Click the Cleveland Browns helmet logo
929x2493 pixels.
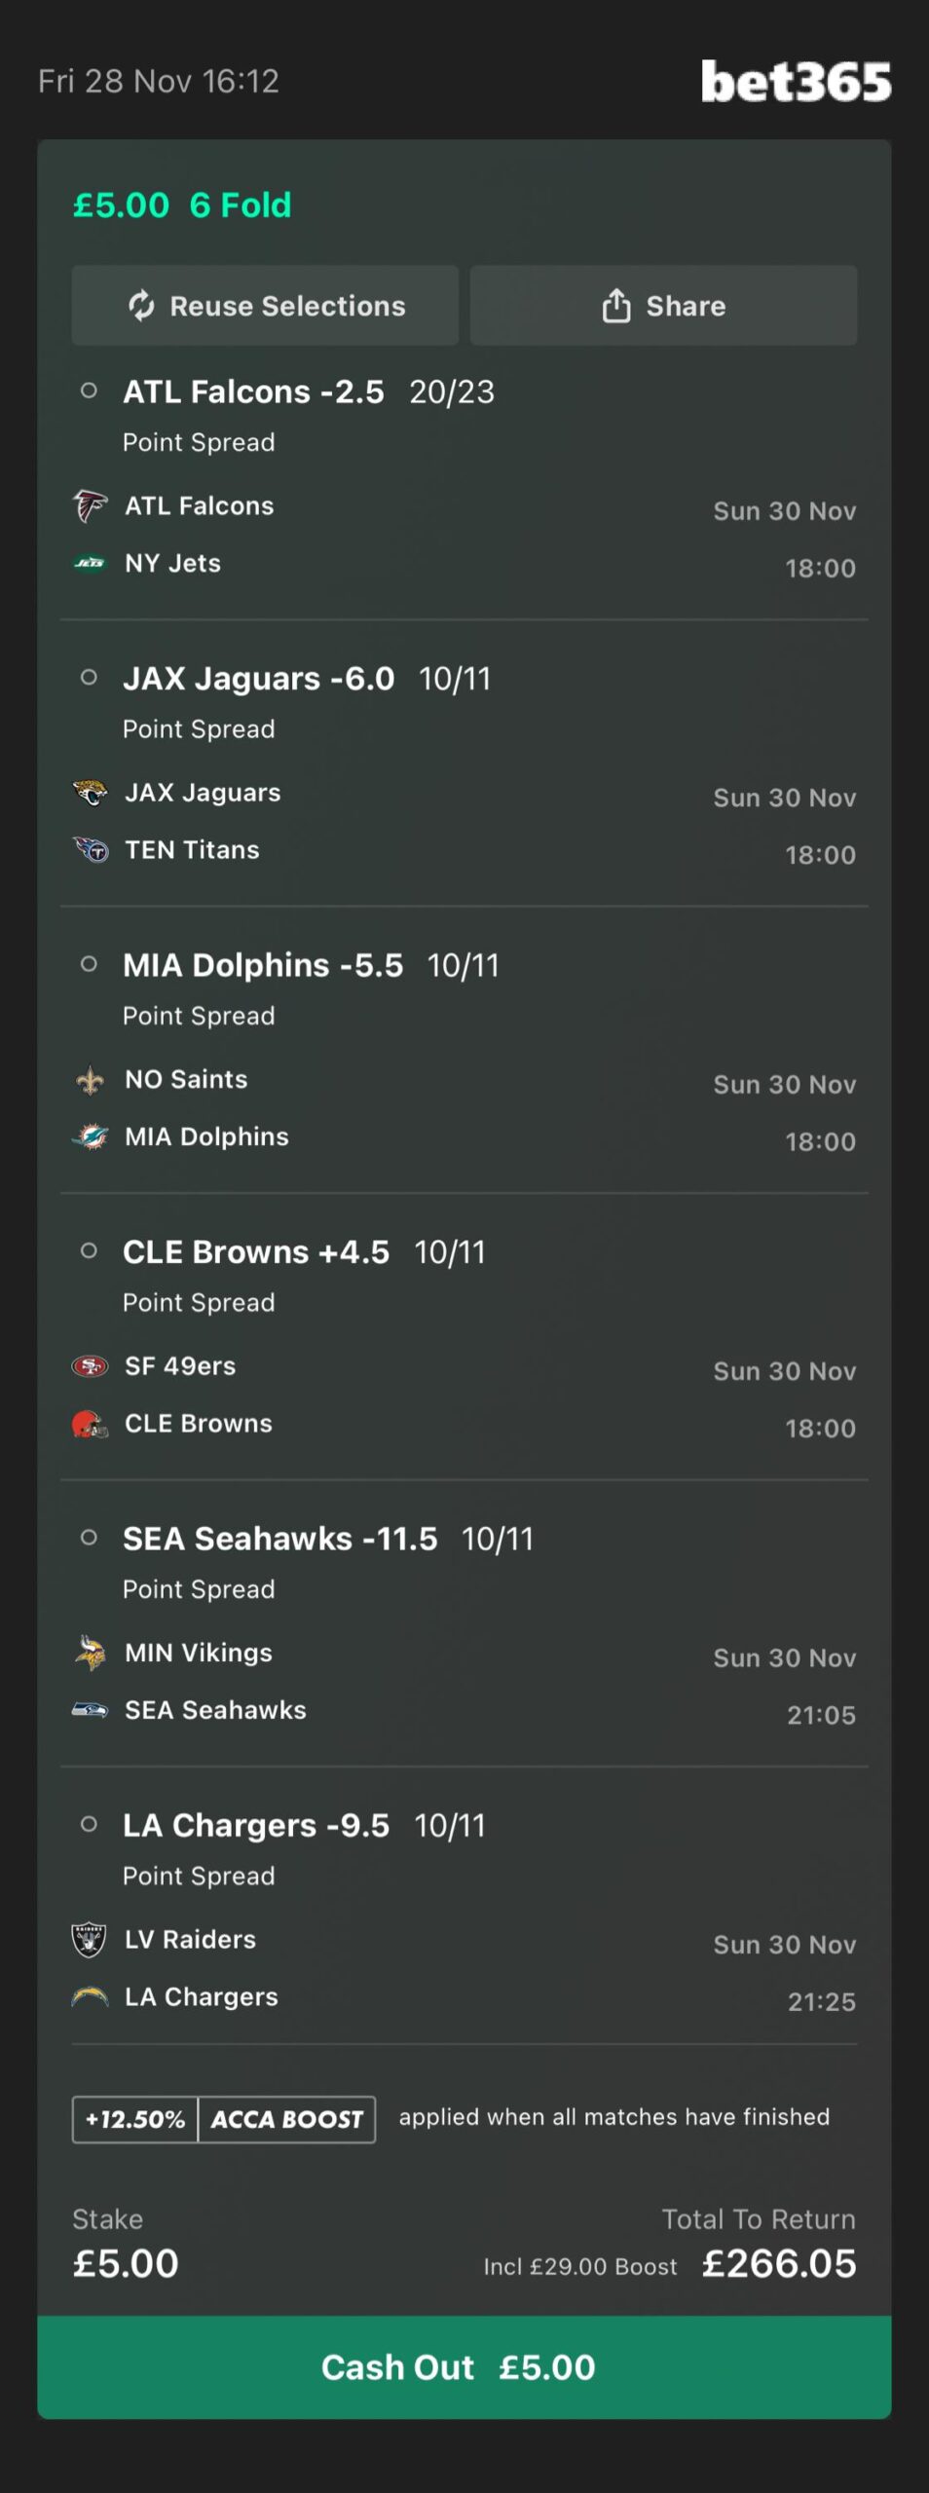coord(90,1424)
